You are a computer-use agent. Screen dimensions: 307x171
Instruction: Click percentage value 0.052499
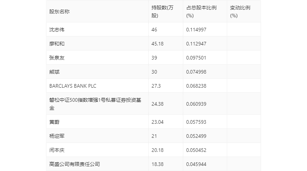pos(196,136)
